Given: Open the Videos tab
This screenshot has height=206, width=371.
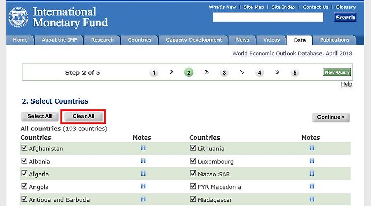Looking at the screenshot, I should click(x=272, y=40).
